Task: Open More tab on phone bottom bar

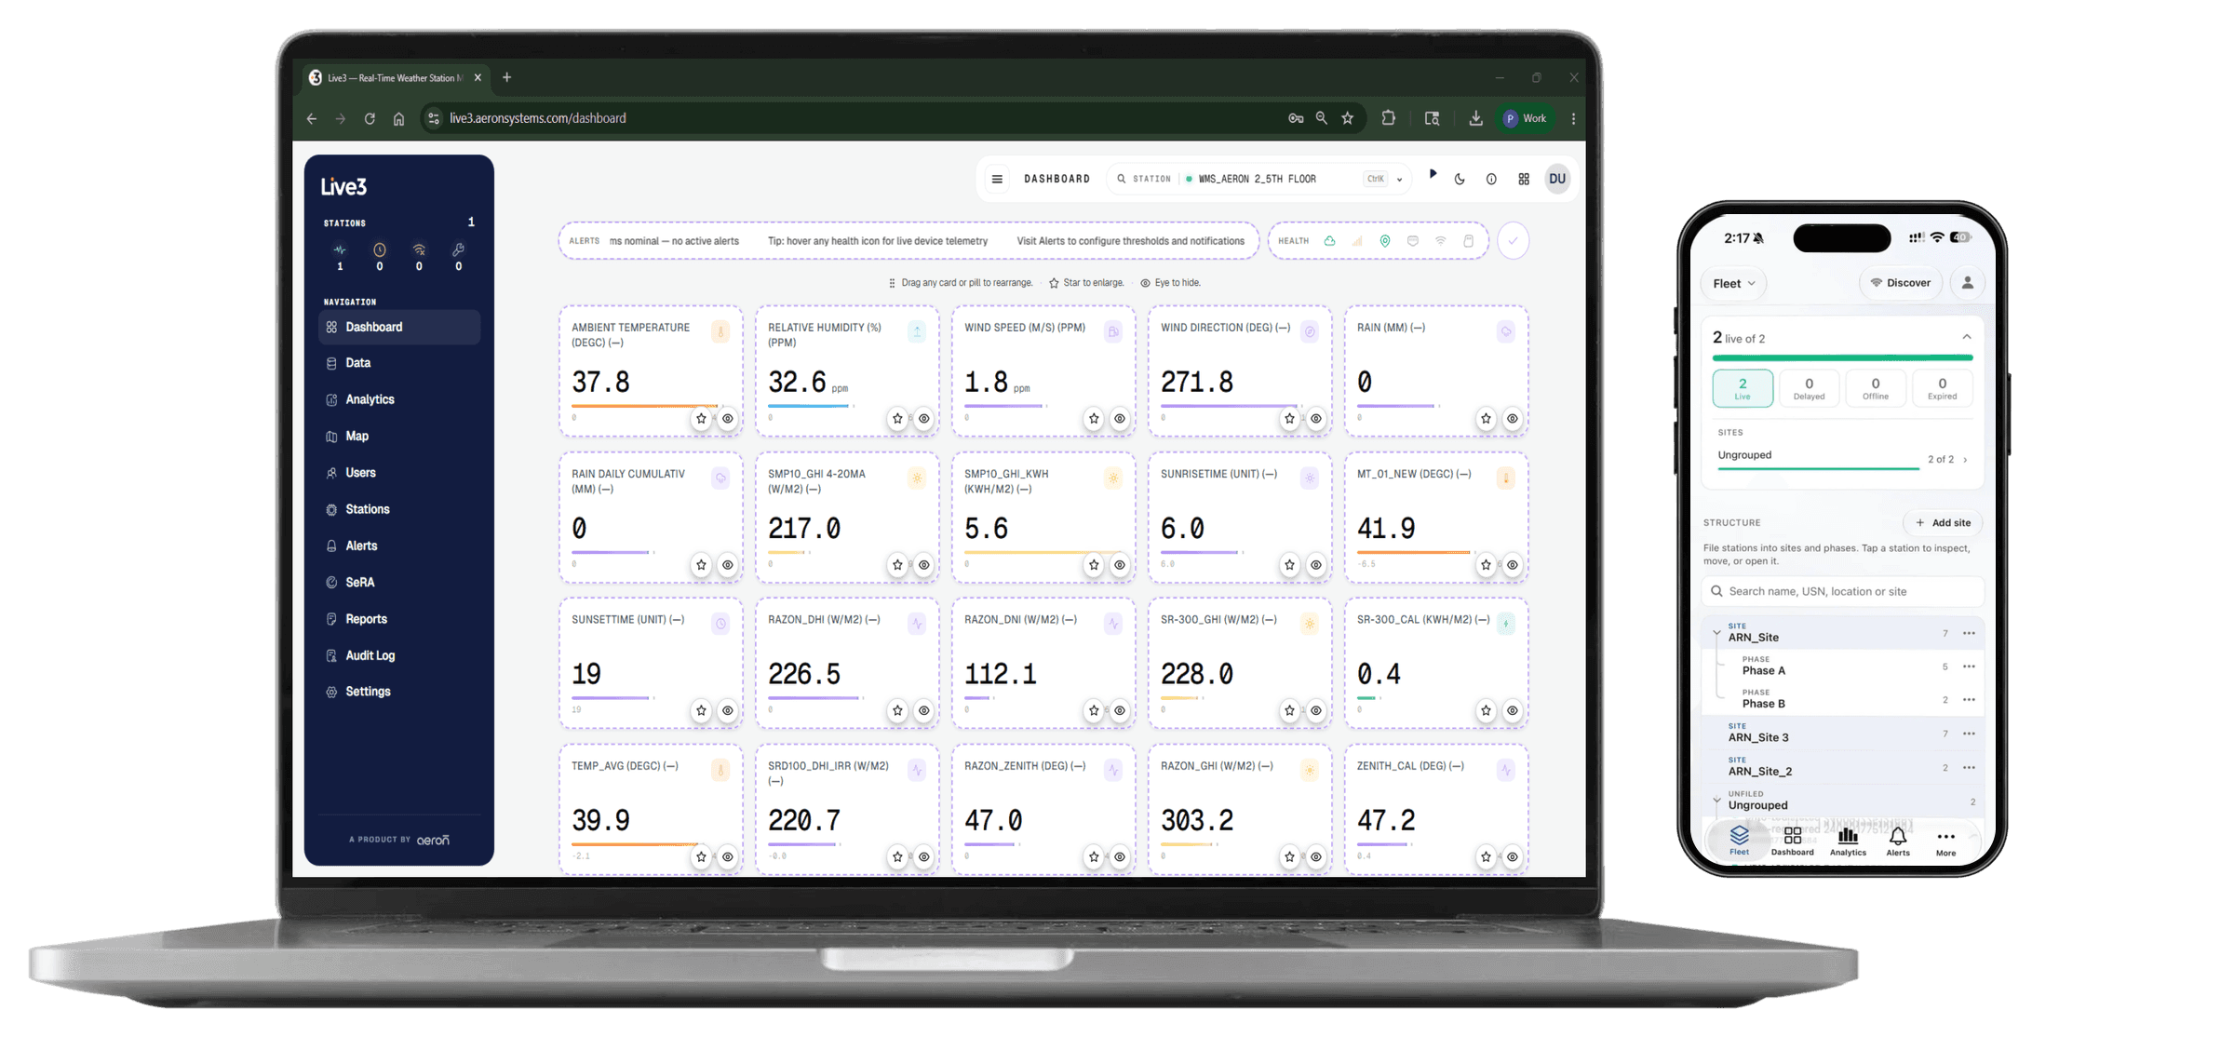Action: [1945, 842]
